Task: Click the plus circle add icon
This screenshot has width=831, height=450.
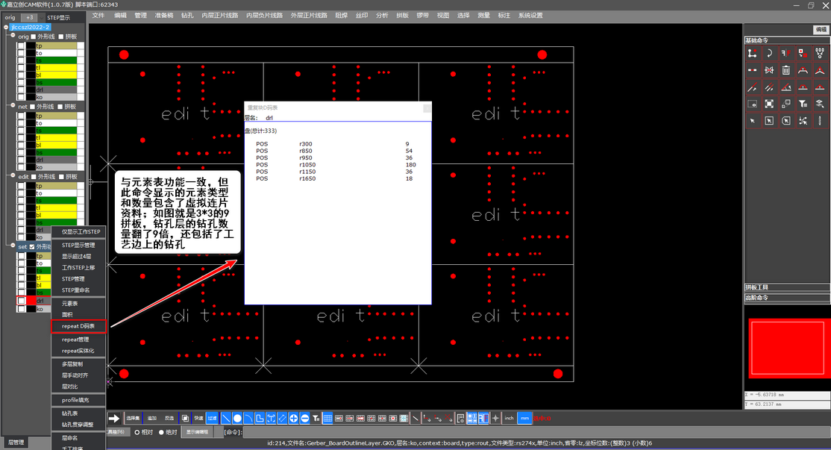Action: 293,418
